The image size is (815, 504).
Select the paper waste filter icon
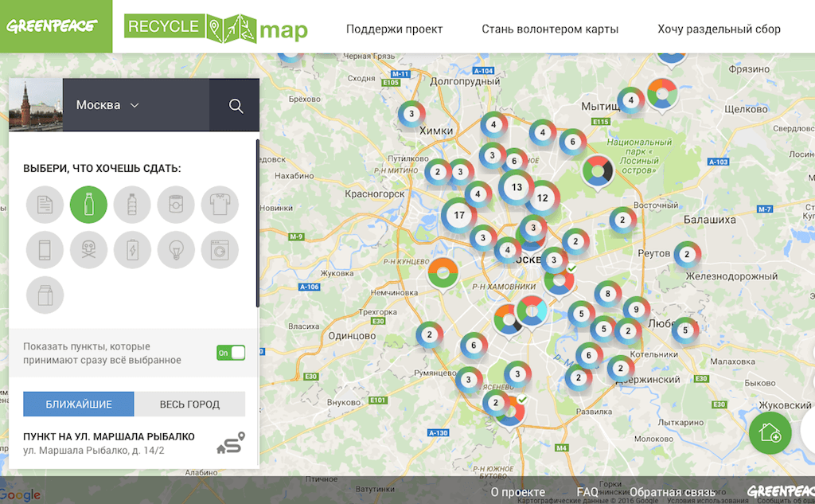pyautogui.click(x=45, y=205)
